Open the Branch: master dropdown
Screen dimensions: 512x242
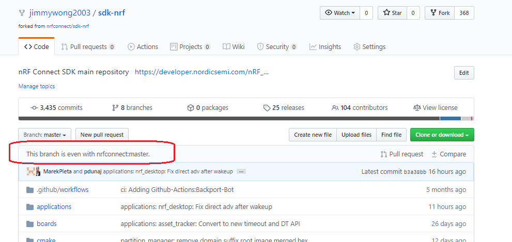[45, 135]
